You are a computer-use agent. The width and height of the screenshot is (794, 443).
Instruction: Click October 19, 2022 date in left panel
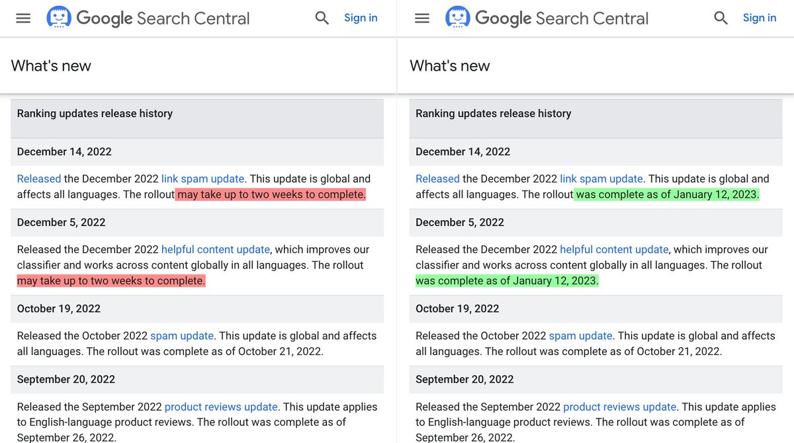pyautogui.click(x=60, y=309)
